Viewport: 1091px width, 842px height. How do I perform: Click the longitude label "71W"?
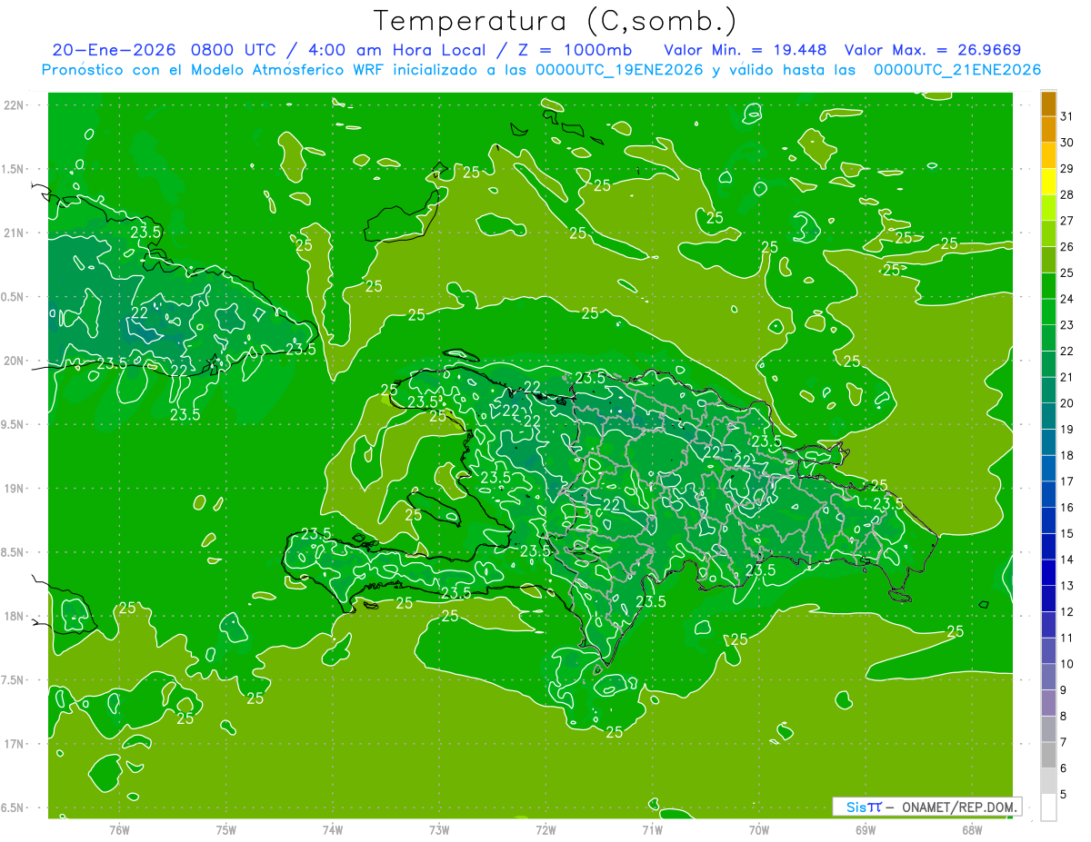[x=652, y=831]
